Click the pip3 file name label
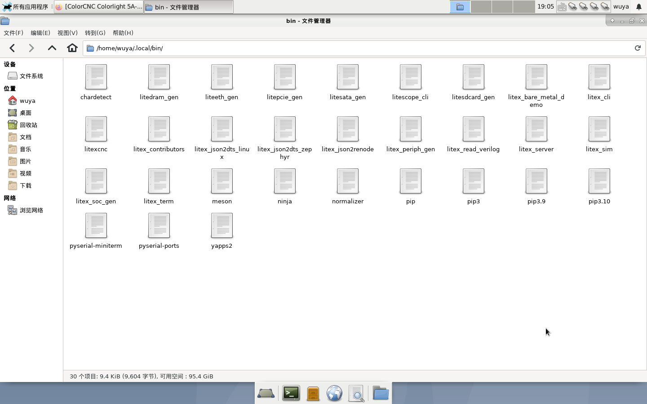 point(474,201)
